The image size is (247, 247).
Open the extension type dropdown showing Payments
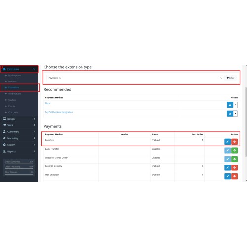(135, 78)
